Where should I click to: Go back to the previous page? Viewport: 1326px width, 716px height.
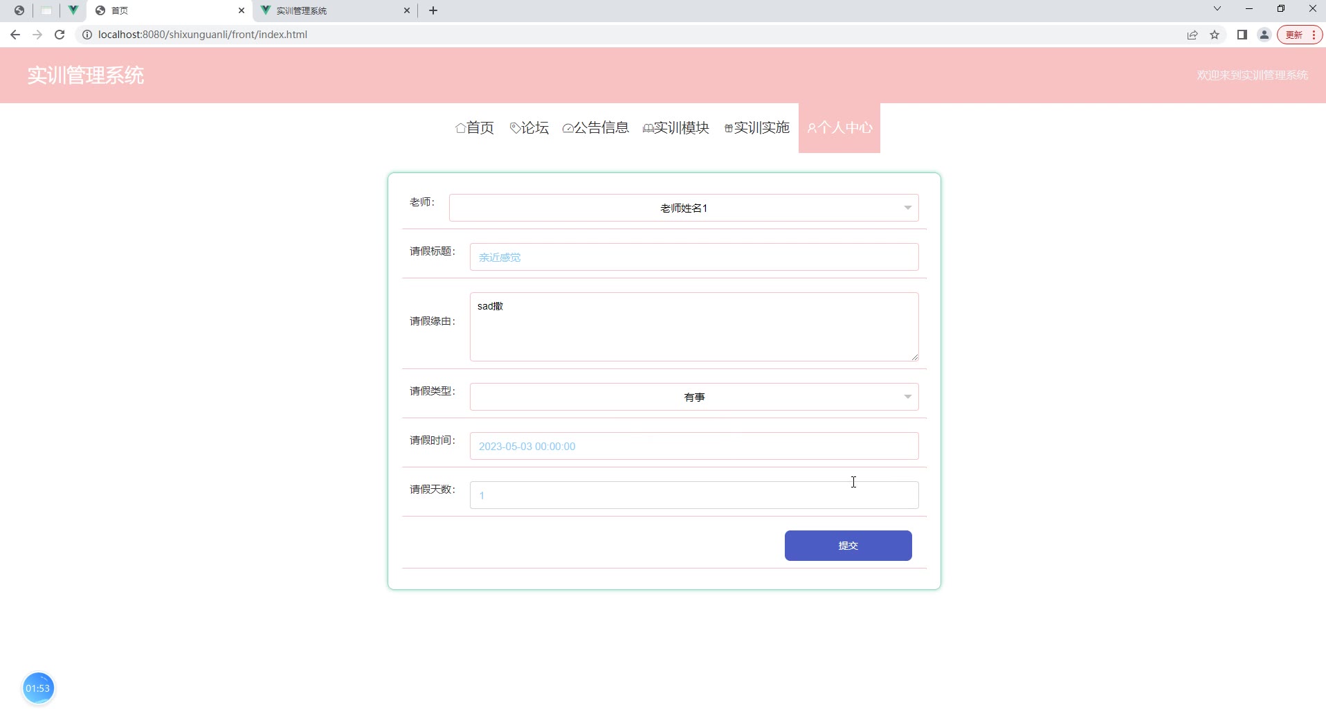tap(15, 35)
